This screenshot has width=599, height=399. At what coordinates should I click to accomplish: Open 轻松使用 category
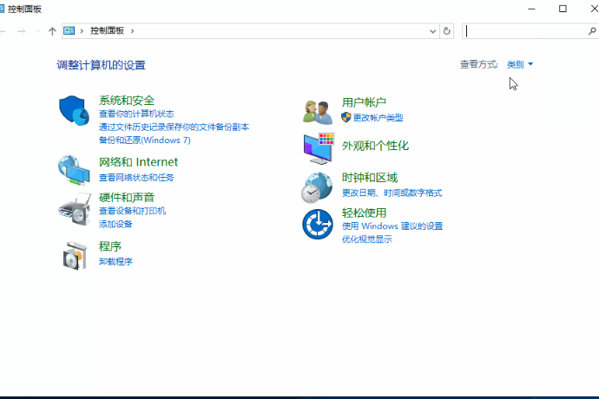tap(364, 213)
